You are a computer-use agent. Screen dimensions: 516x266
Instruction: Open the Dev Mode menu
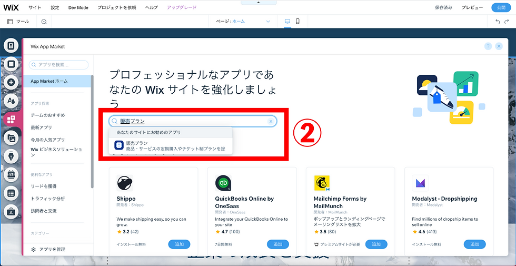(x=78, y=7)
